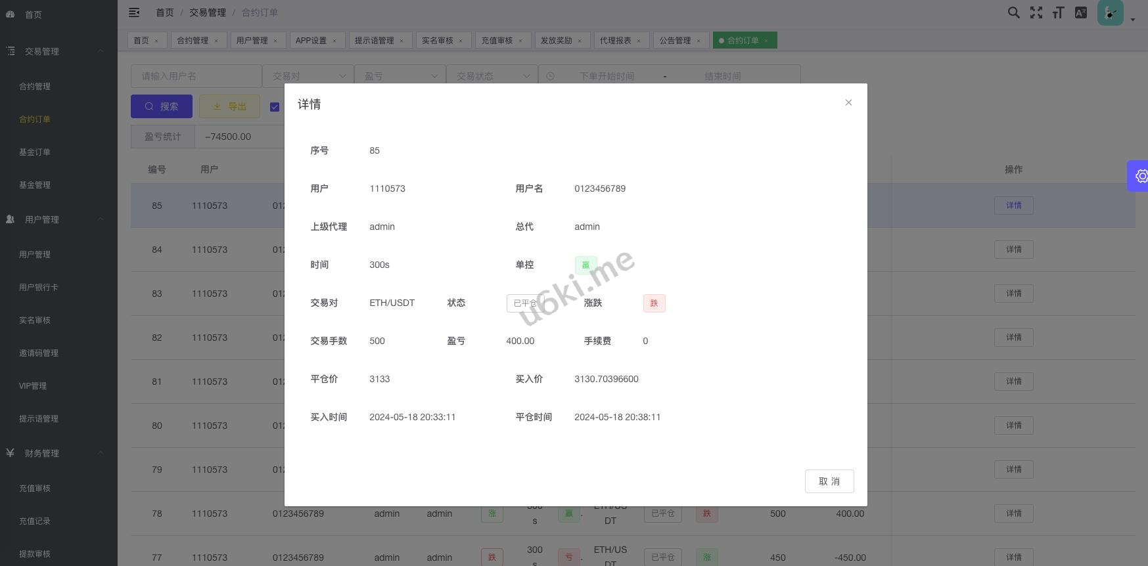This screenshot has height=566, width=1148.
Task: Close the 详情 dialog with X icon
Action: click(x=848, y=102)
